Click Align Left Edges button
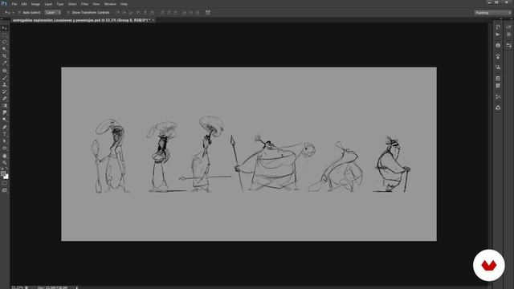514x289 pixels. (x=138, y=13)
